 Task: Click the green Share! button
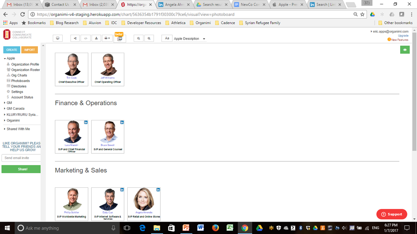point(21,169)
